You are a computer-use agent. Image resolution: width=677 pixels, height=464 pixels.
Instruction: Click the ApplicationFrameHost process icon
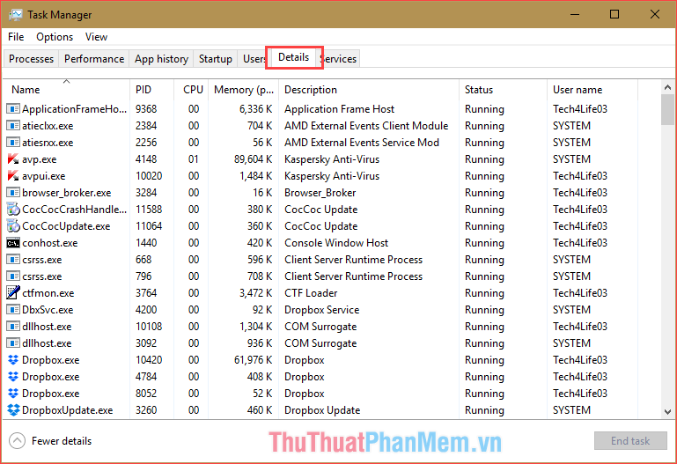pyautogui.click(x=13, y=109)
